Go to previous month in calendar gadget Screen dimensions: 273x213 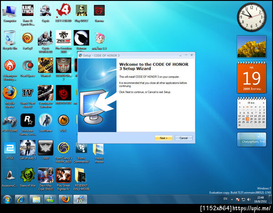coord(240,103)
